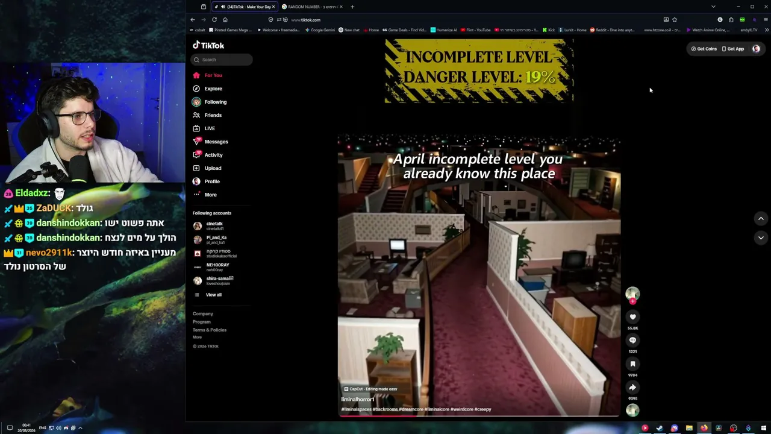Open the Company footer link
Viewport: 771px width, 434px height.
coord(203,313)
